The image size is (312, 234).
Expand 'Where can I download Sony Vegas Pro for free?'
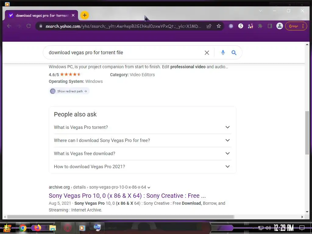pyautogui.click(x=143, y=140)
